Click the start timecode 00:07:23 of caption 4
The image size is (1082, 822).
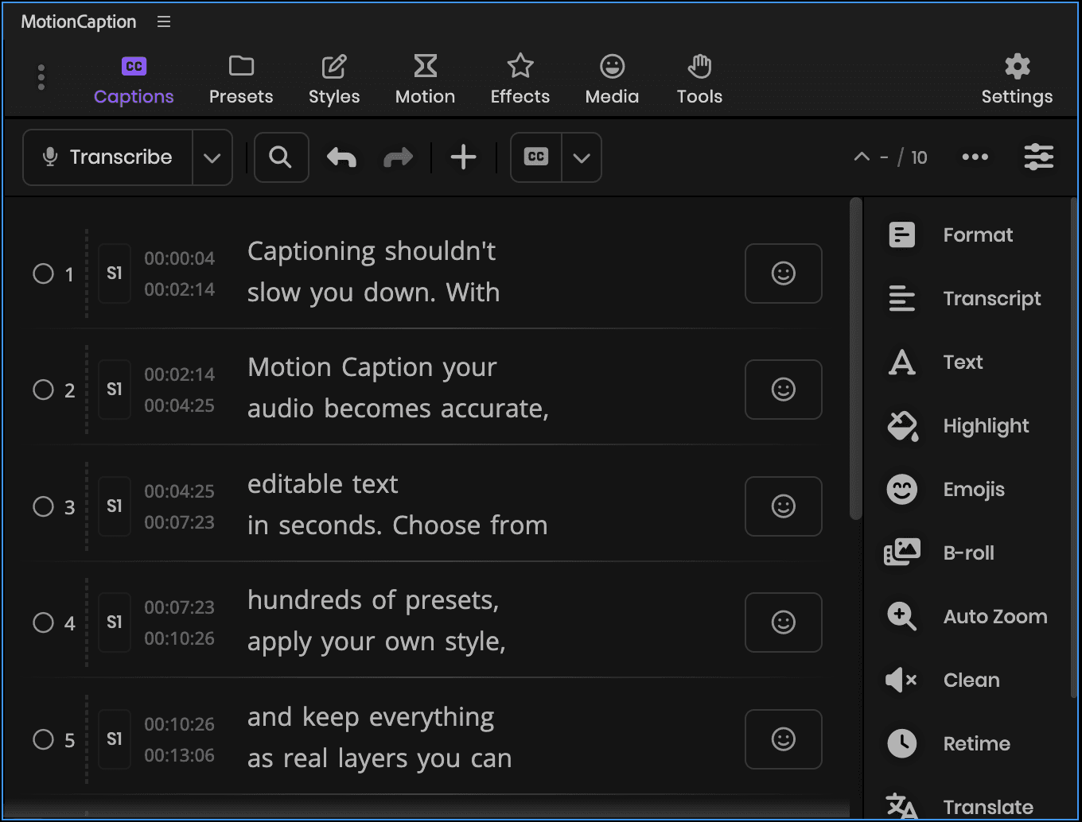(180, 607)
